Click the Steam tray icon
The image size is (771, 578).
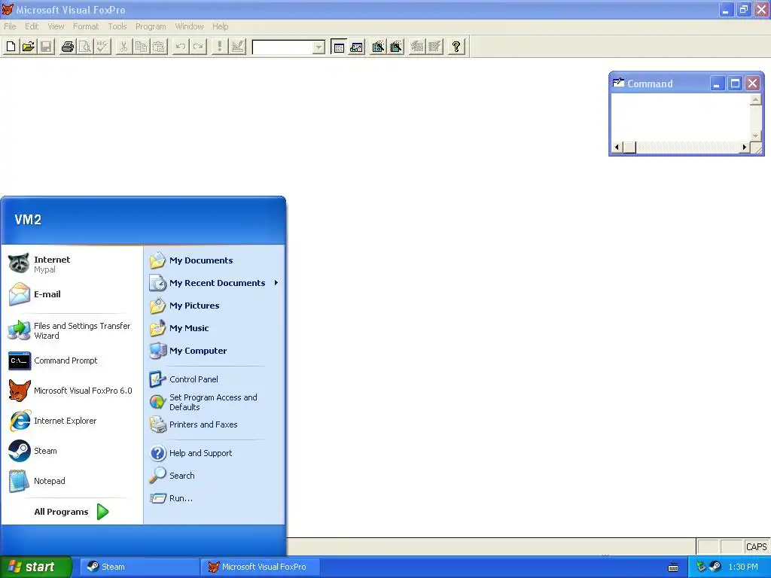pyautogui.click(x=715, y=567)
